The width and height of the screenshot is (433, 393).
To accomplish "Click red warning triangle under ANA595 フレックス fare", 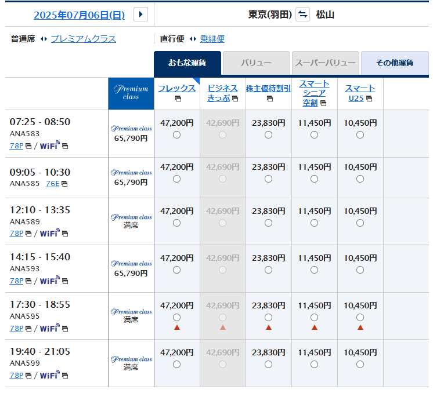I will [177, 327].
